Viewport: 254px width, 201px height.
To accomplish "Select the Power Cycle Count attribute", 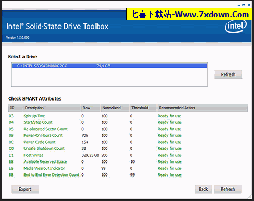I will 40,142.
